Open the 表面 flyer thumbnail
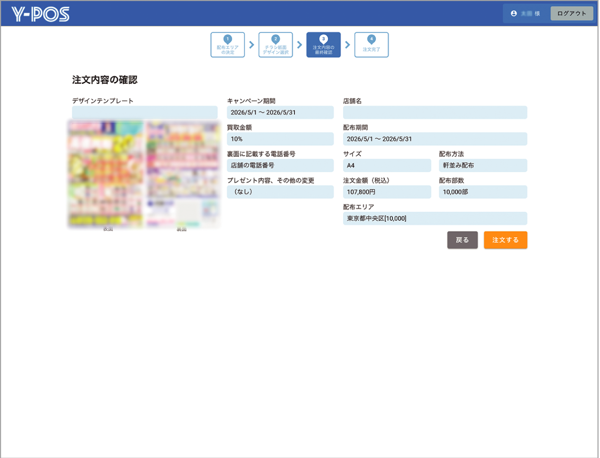The image size is (600, 458). tap(107, 174)
